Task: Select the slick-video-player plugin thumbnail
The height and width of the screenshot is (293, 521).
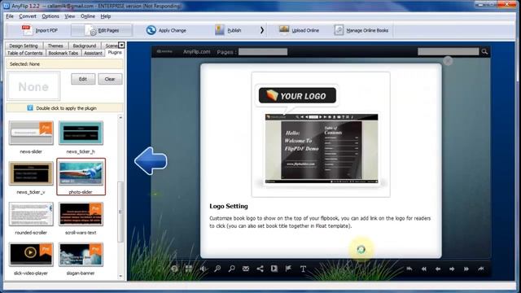Action: click(x=31, y=255)
